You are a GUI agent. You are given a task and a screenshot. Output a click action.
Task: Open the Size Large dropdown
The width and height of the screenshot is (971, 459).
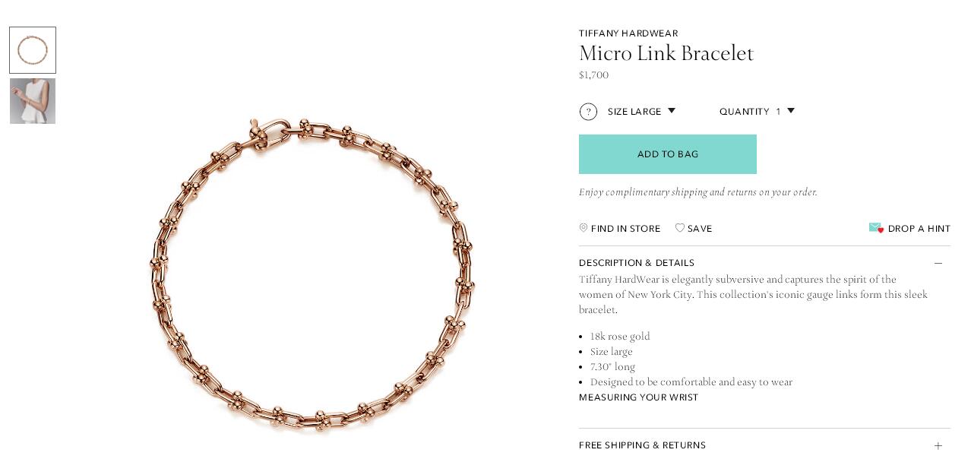pyautogui.click(x=641, y=112)
